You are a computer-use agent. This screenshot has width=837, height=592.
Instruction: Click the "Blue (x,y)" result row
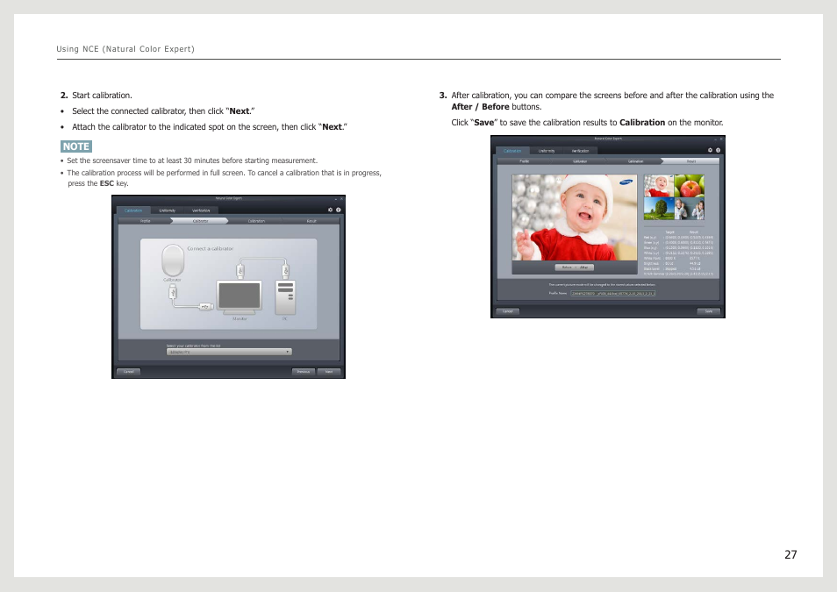coord(678,248)
